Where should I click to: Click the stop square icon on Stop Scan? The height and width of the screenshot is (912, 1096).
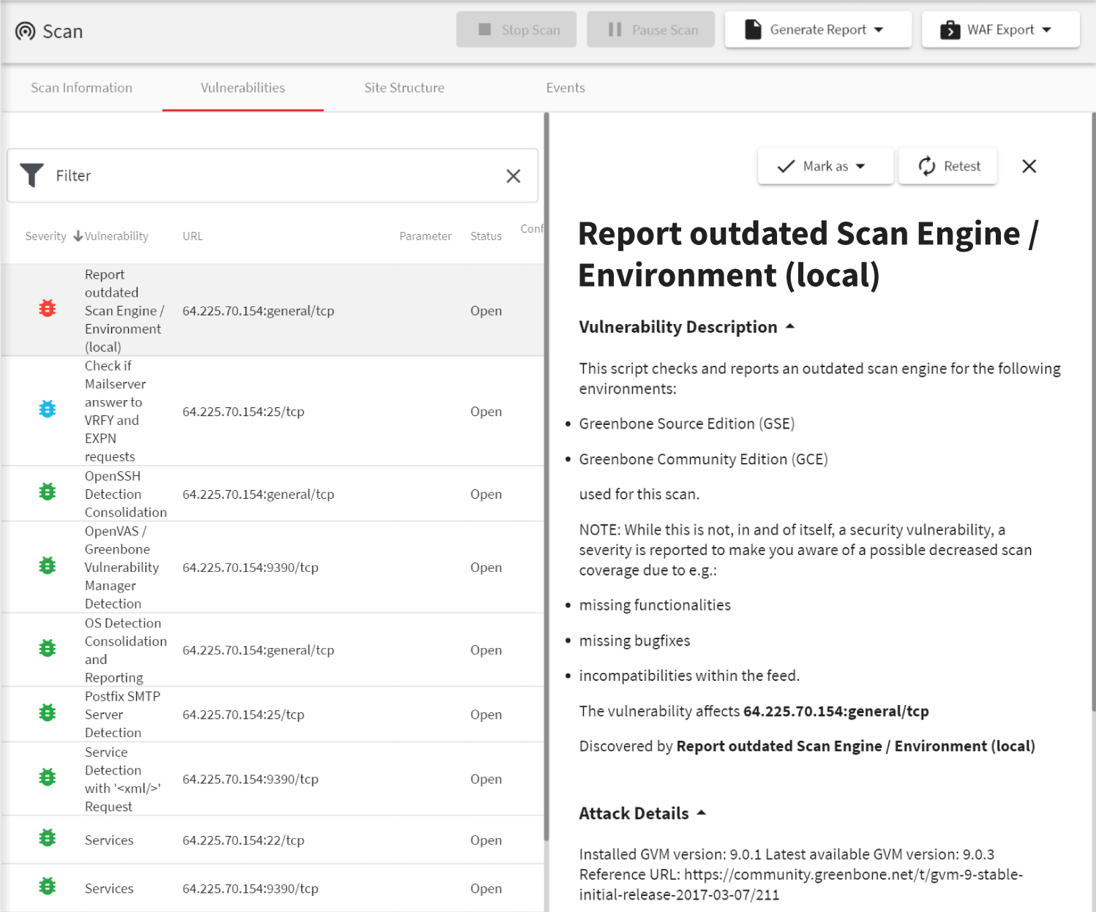pos(484,29)
